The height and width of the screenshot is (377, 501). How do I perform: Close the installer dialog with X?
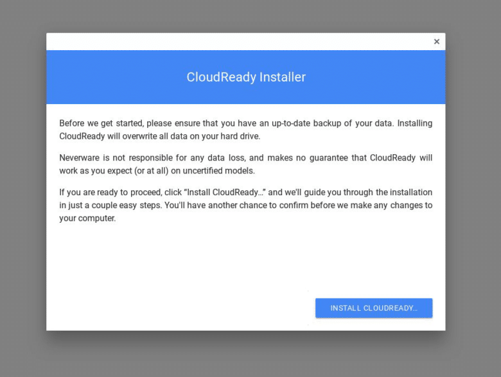click(437, 42)
